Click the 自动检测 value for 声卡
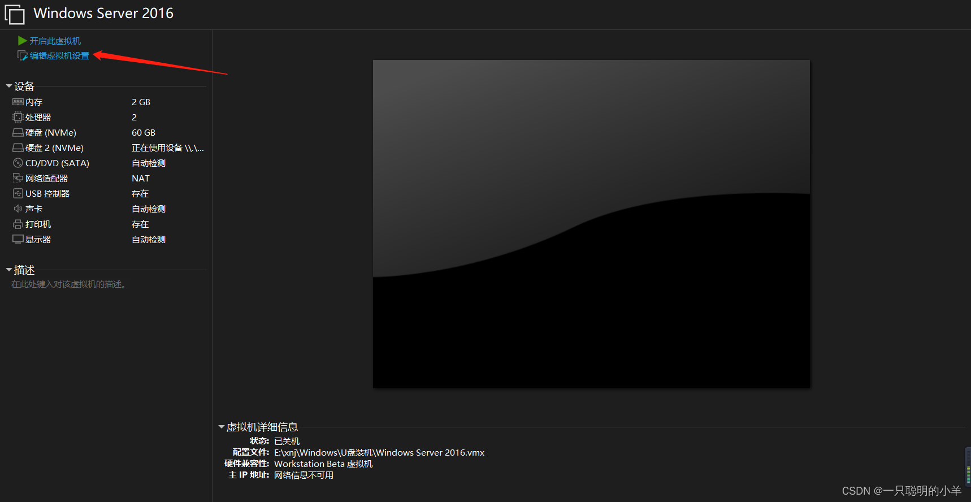The height and width of the screenshot is (502, 971). [x=149, y=209]
